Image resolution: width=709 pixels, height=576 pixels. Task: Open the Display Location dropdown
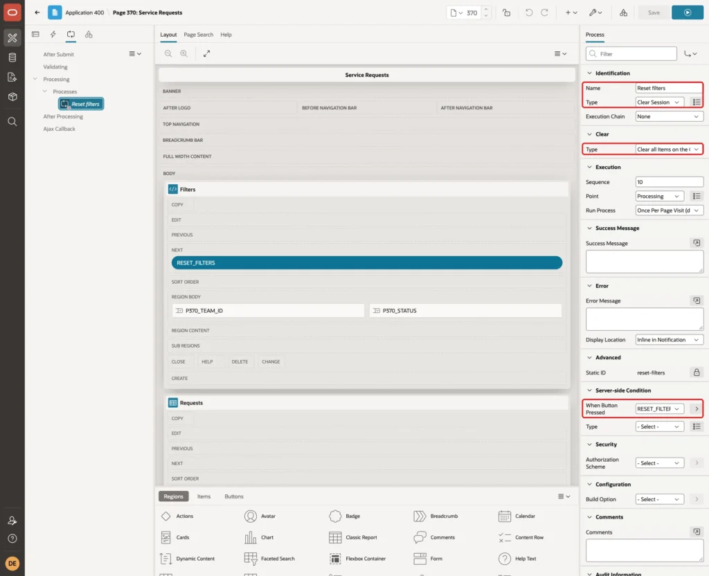pos(670,340)
